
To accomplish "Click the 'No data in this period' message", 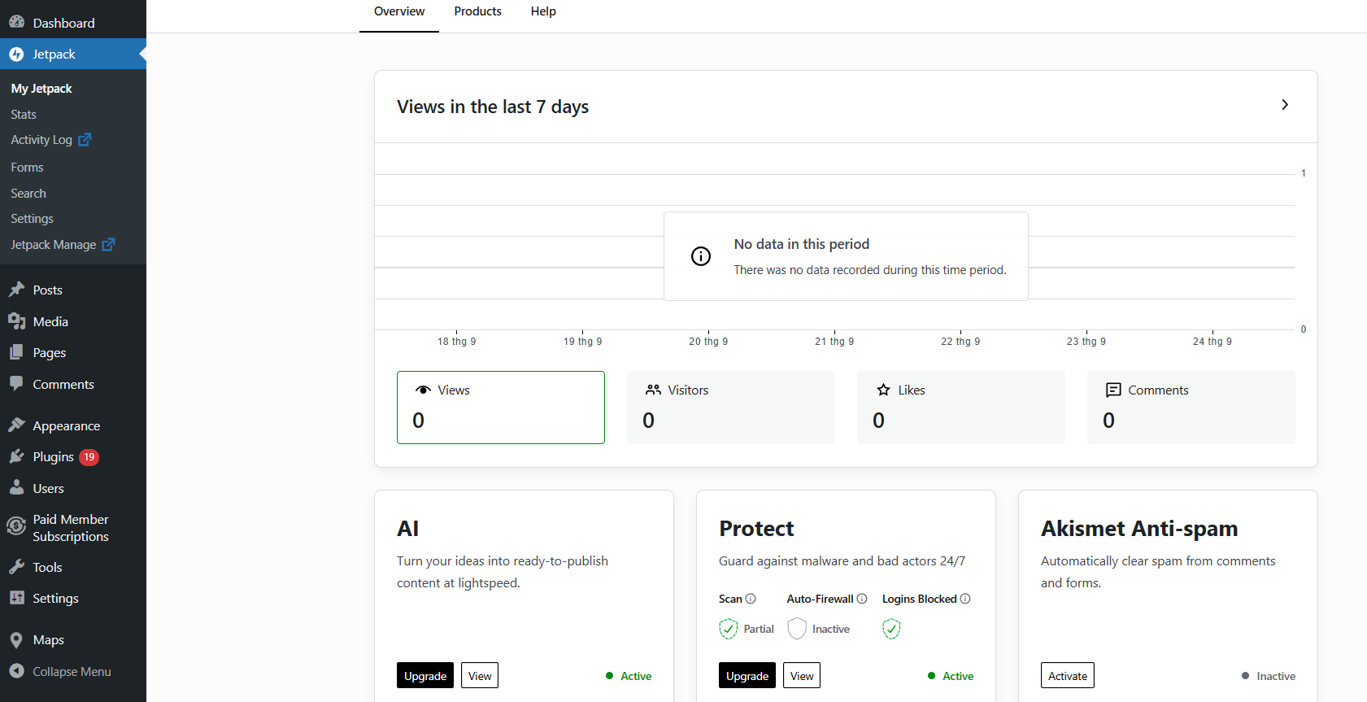I will 802,244.
